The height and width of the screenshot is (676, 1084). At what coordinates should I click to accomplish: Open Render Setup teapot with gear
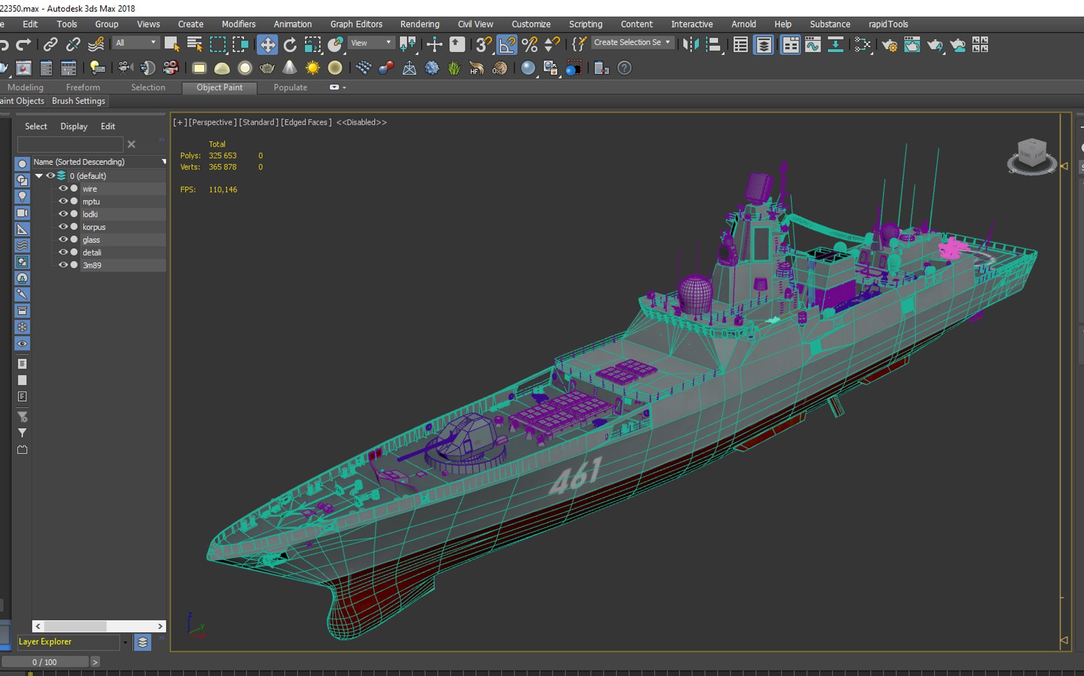coord(889,44)
